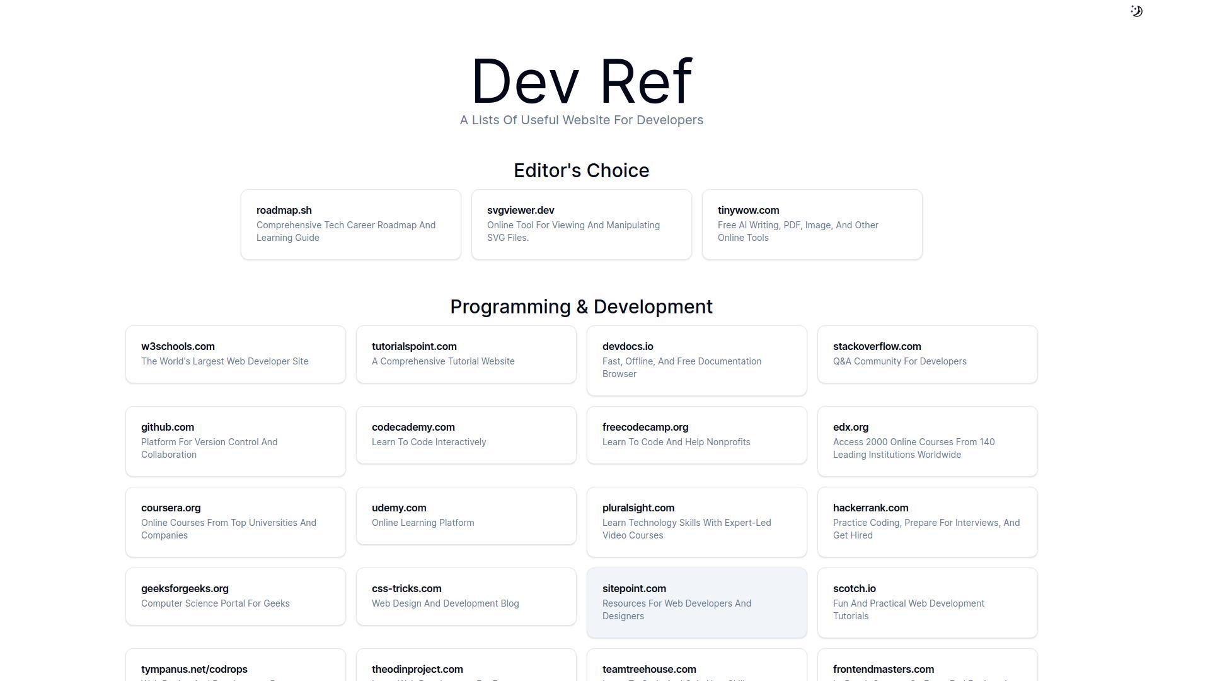Select the devdocs.io documentation card
Viewport: 1210px width, 681px height.
[696, 361]
